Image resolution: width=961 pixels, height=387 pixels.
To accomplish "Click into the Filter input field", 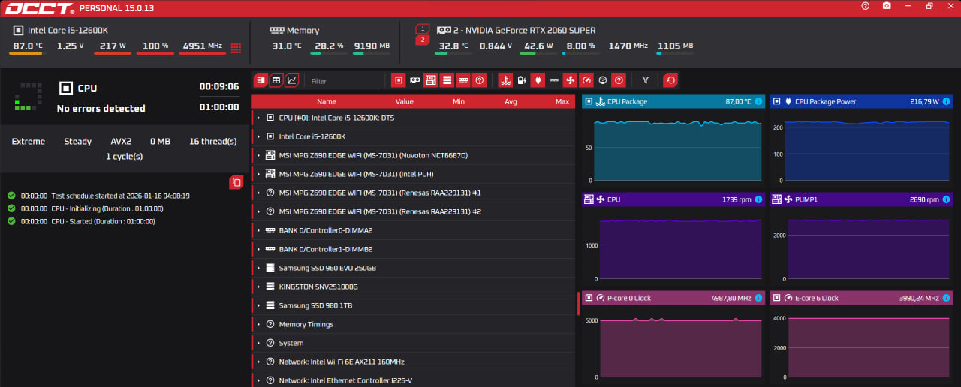I will [345, 81].
